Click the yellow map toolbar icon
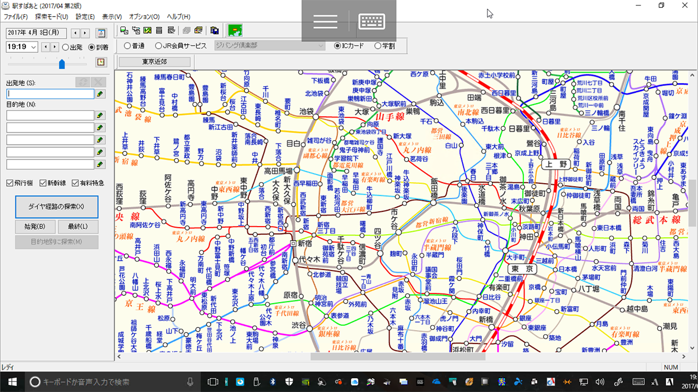698x392 pixels. [148, 30]
